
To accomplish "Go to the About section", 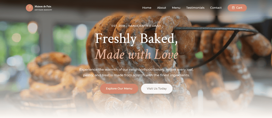I will (x=161, y=8).
